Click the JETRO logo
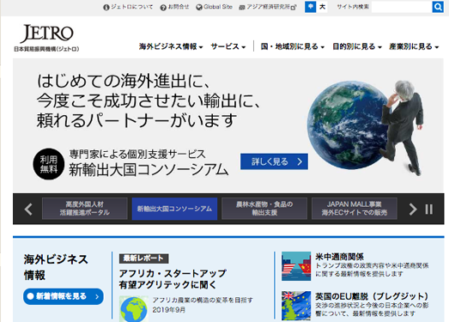This screenshot has height=322, width=449. click(x=46, y=38)
